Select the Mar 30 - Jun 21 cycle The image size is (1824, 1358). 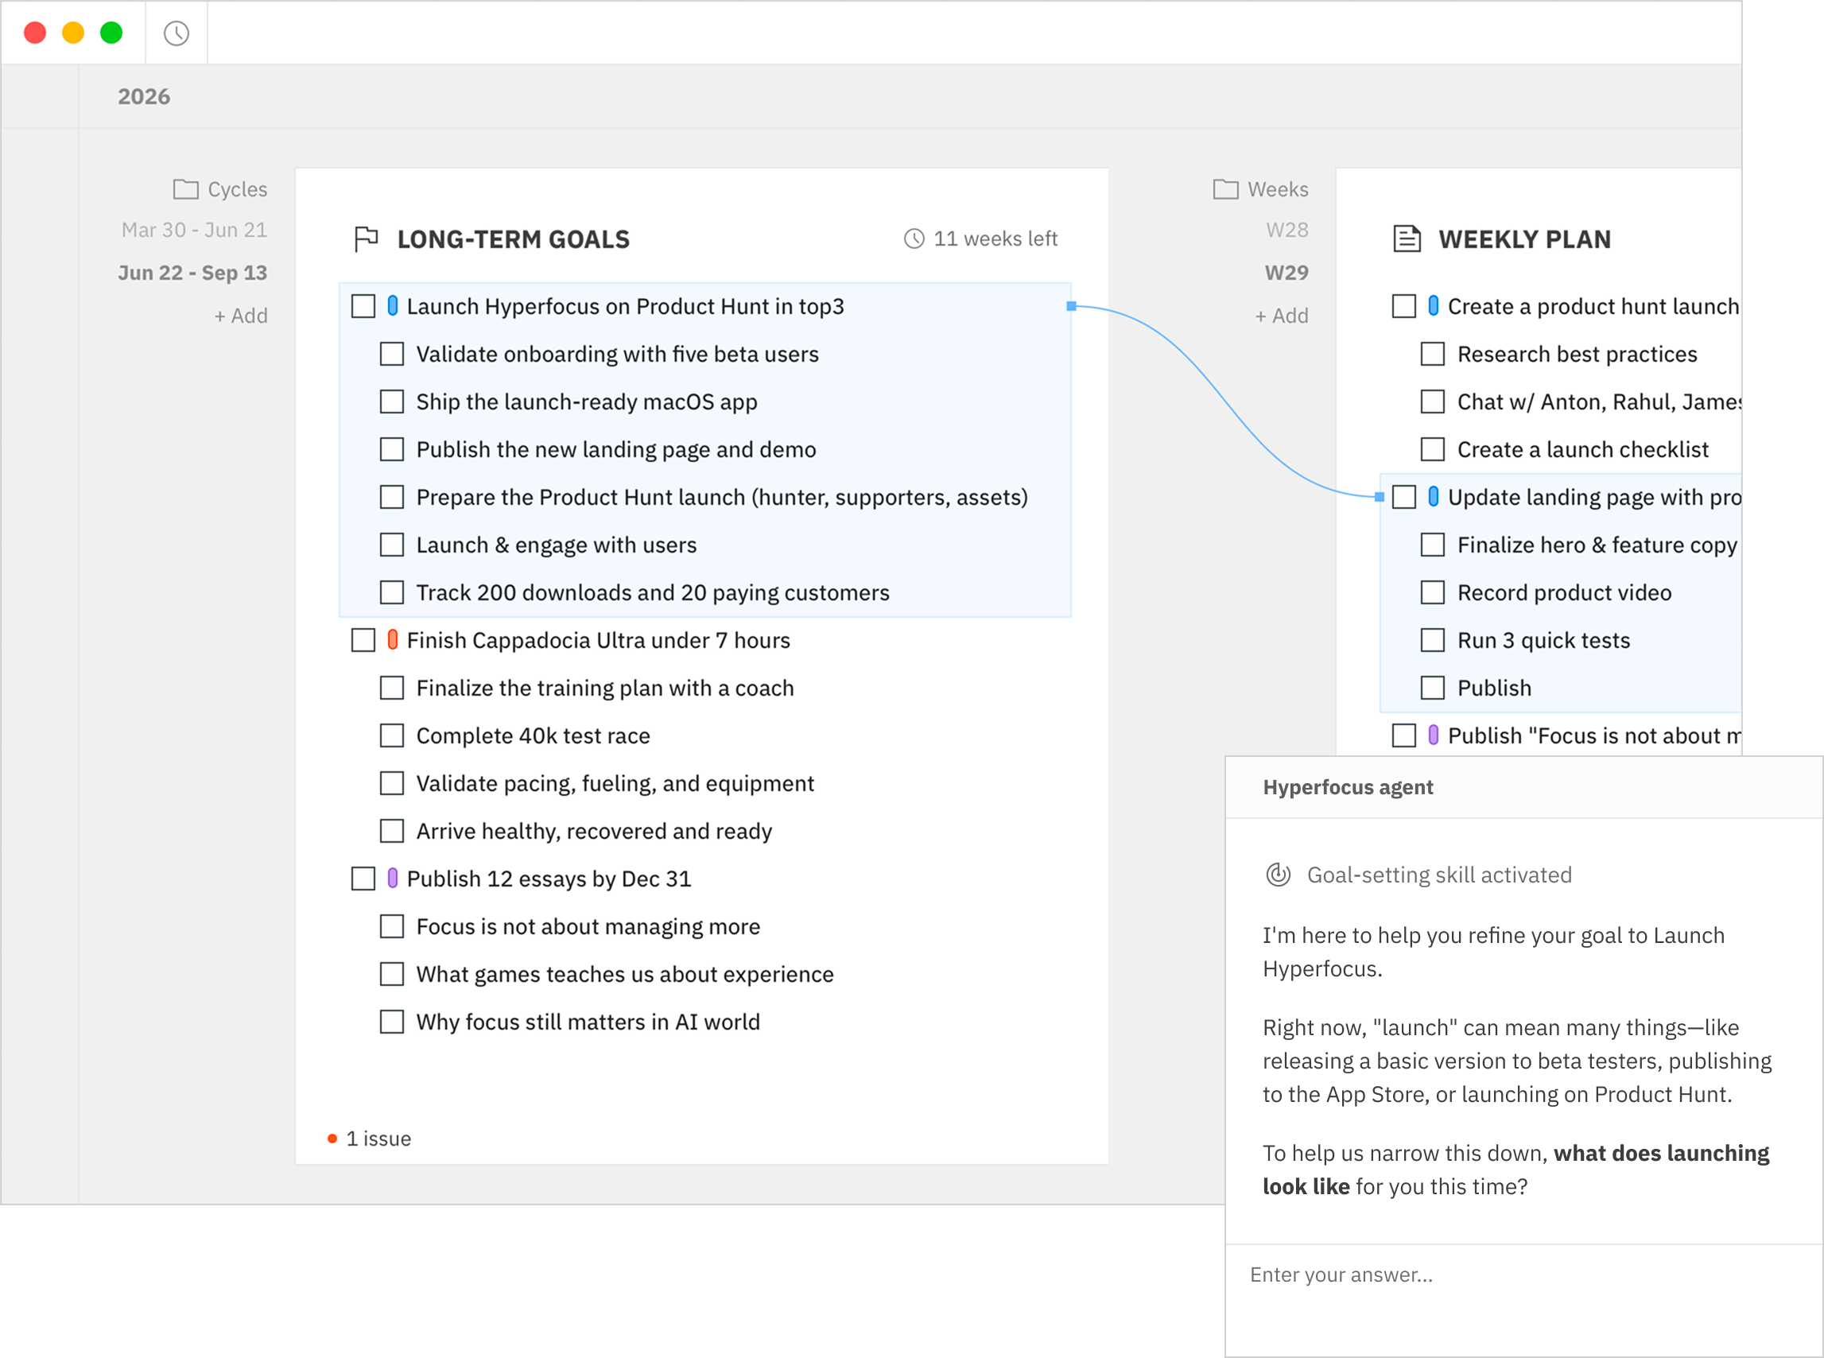(195, 229)
